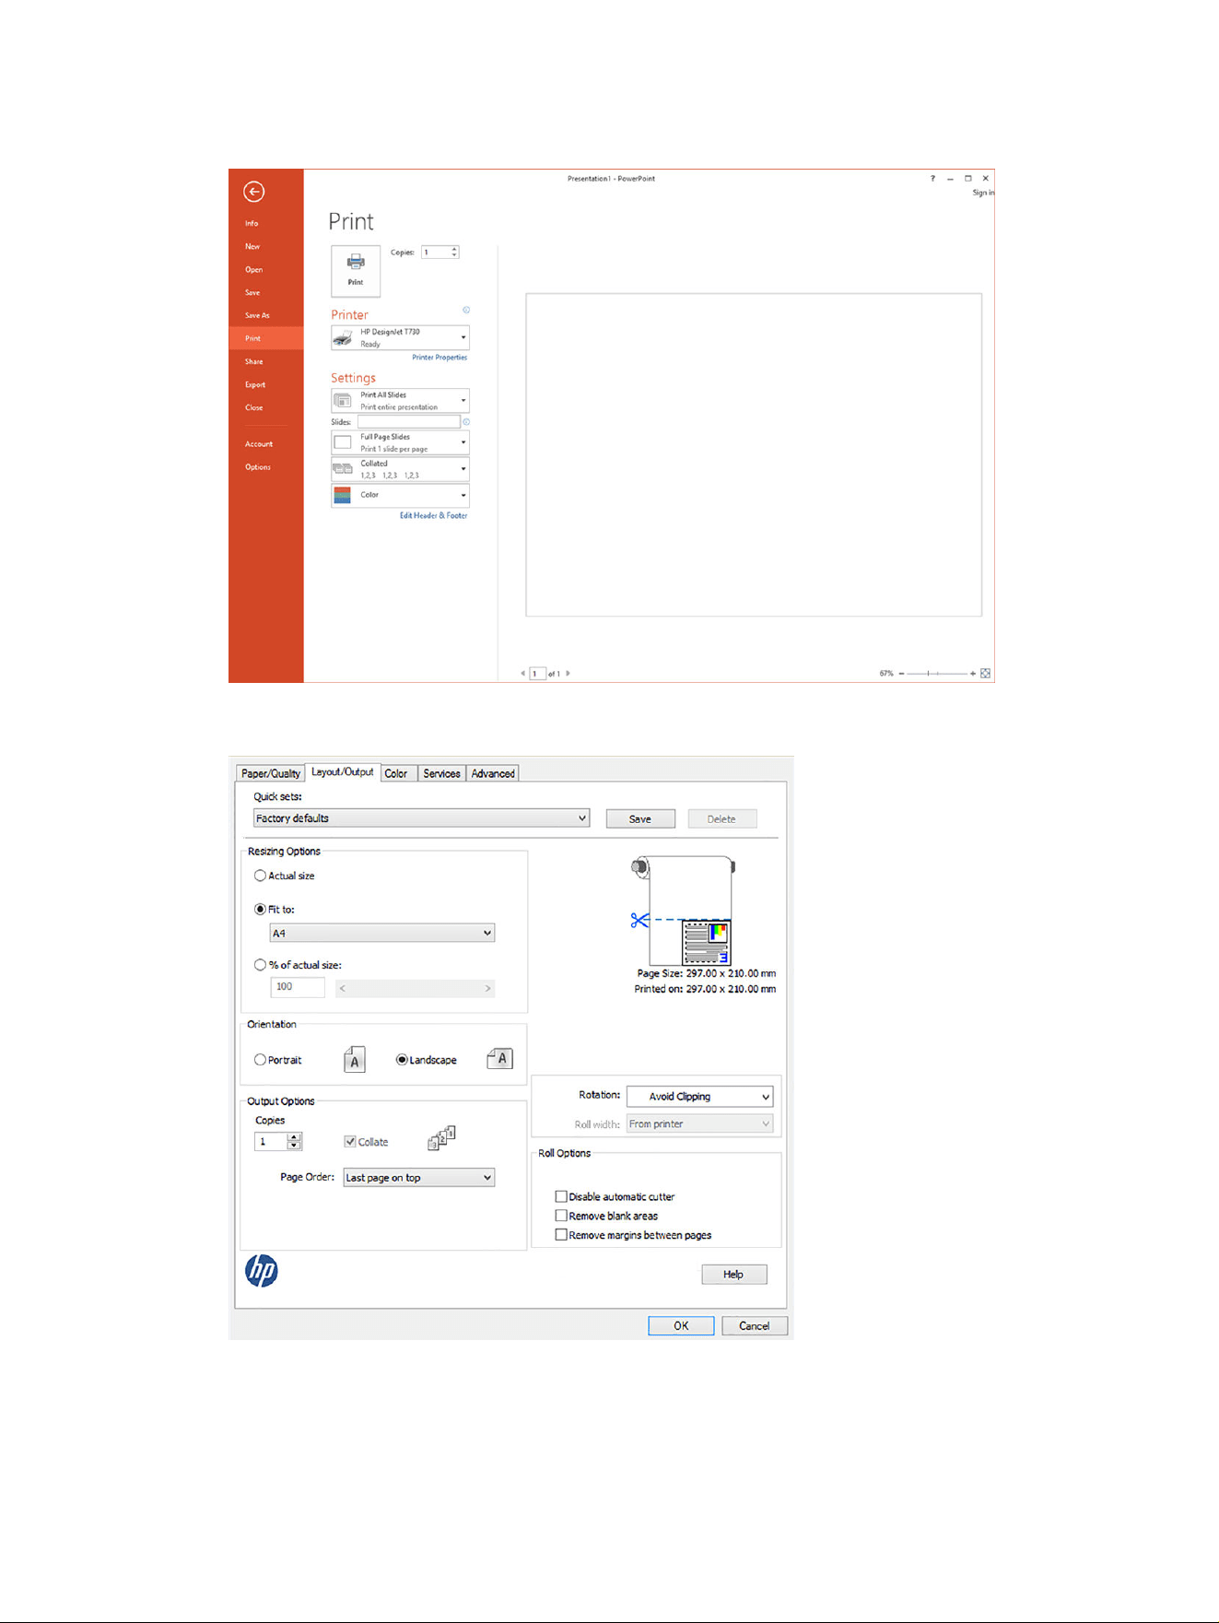1219x1623 pixels.
Task: Go back using the PowerPoint backstage arrow
Action: pyautogui.click(x=254, y=192)
